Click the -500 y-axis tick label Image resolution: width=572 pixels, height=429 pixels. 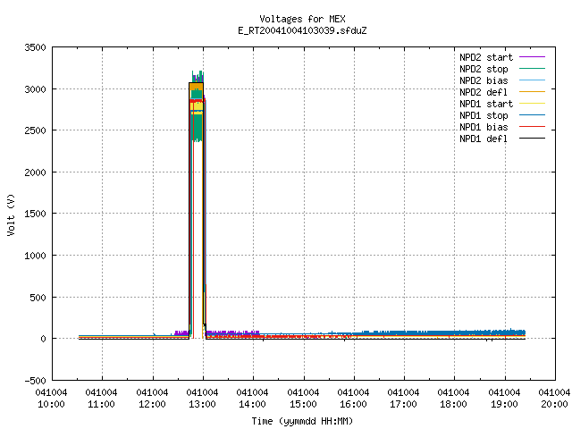[x=35, y=381]
